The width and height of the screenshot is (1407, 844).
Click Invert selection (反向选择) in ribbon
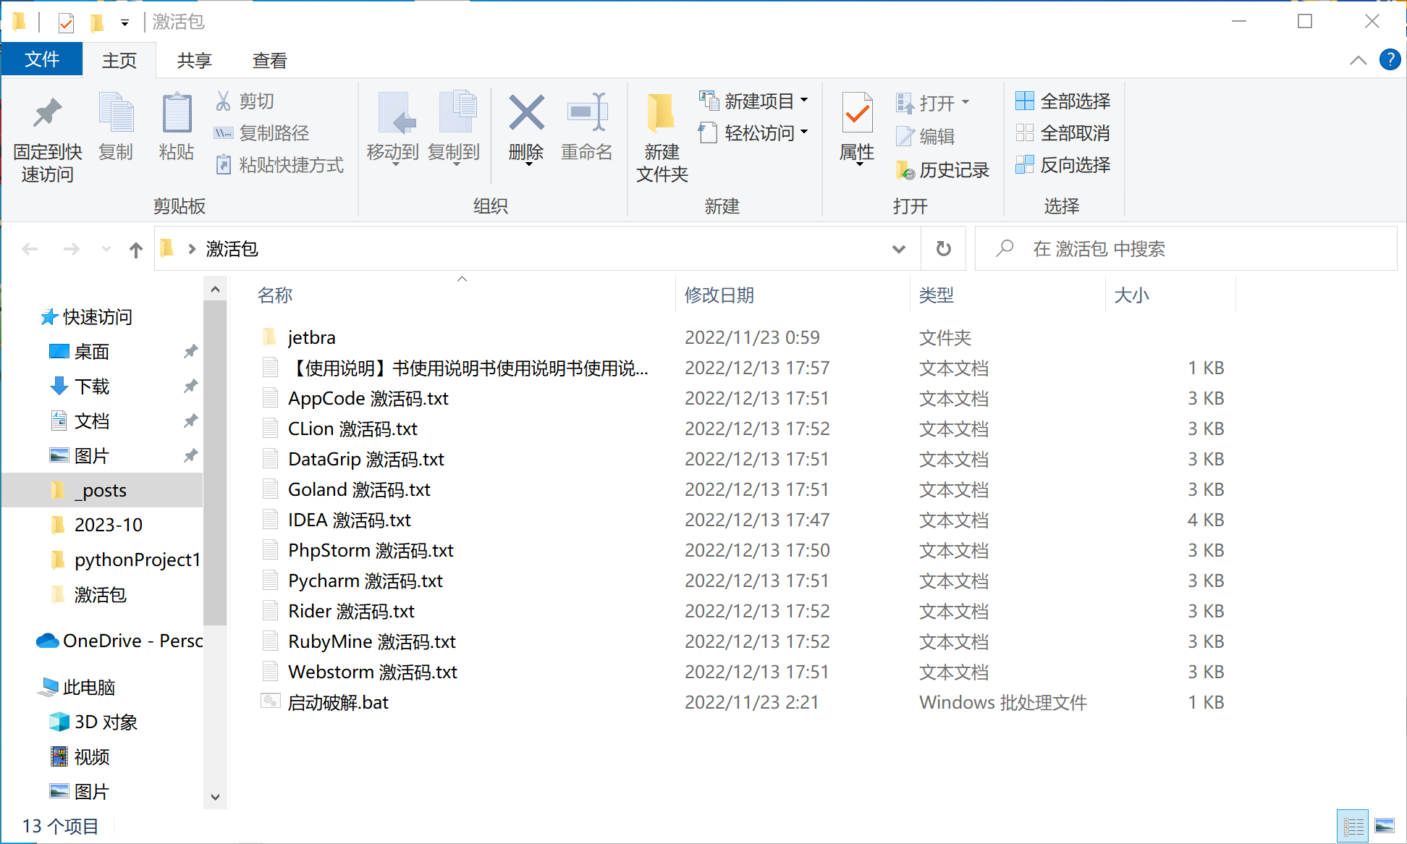[1062, 165]
